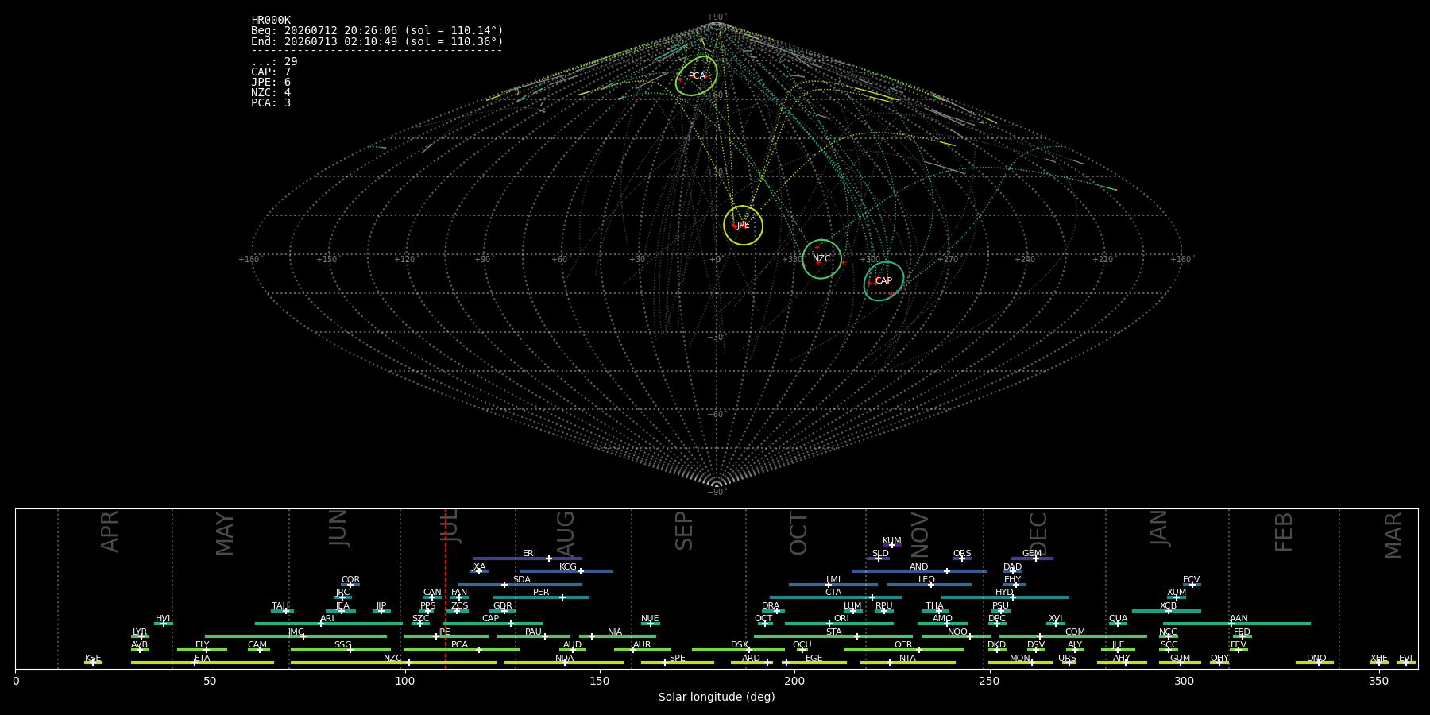
Task: Click the LEO shower bar in timeline
Action: tap(929, 585)
